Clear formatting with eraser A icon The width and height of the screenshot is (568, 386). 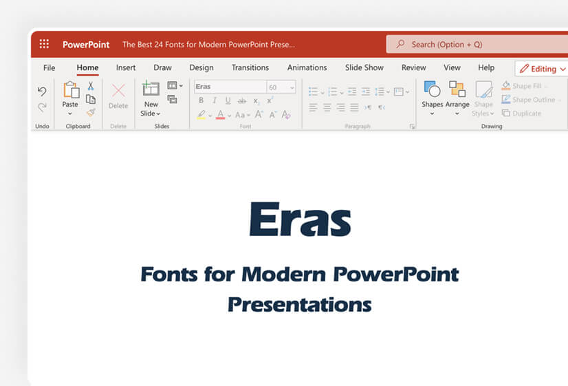[x=286, y=115]
